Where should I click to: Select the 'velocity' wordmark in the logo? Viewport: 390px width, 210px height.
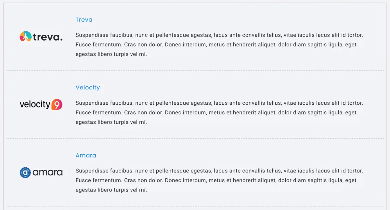point(35,105)
